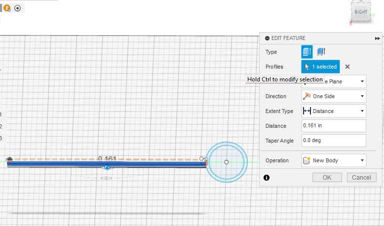Viewport: 384px width, 226px height.
Task: Click the blue extrude distance arrow manipulator
Action: pyautogui.click(x=107, y=167)
